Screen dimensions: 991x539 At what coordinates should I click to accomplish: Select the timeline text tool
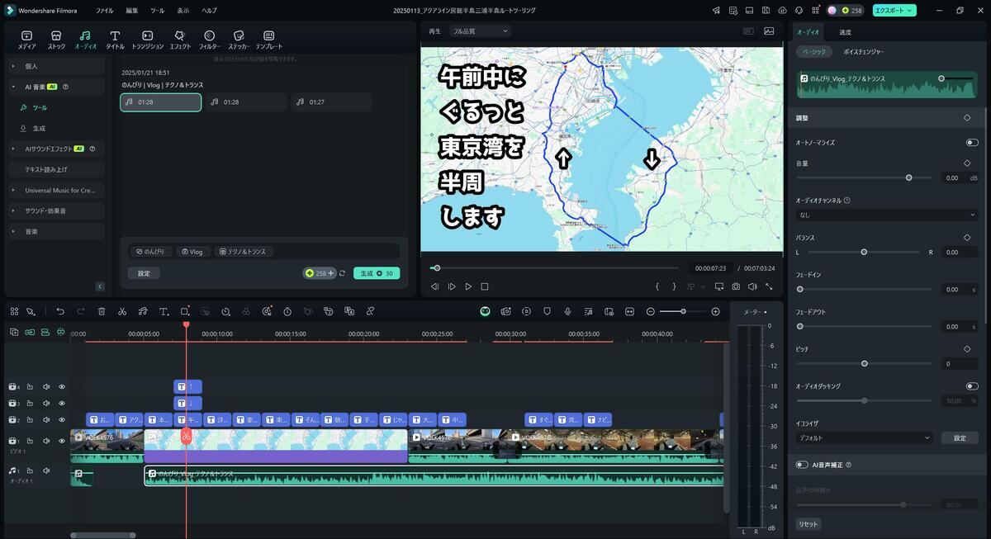(x=164, y=311)
